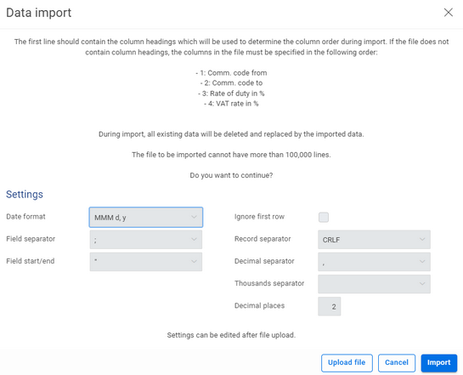Click the '3: Rate of duty in %' line
463x375 pixels.
tap(231, 94)
